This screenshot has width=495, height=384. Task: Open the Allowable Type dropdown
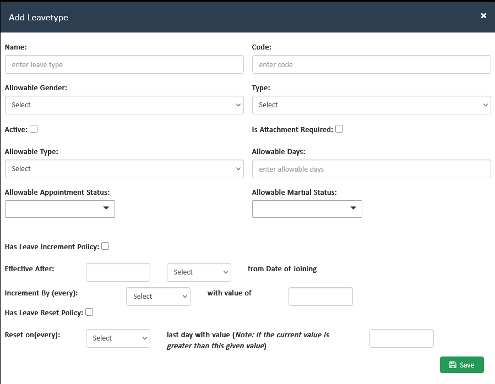click(124, 169)
